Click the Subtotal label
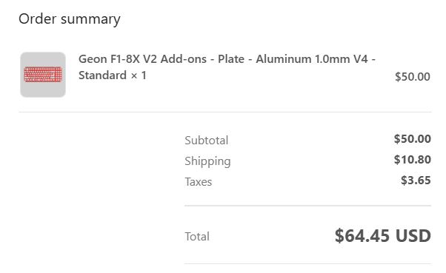This screenshot has height=273, width=446. [x=206, y=140]
